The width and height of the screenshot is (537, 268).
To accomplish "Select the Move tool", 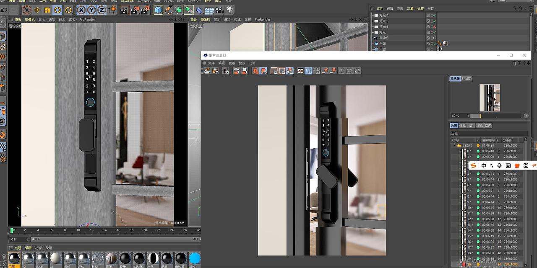I will click(x=37, y=10).
